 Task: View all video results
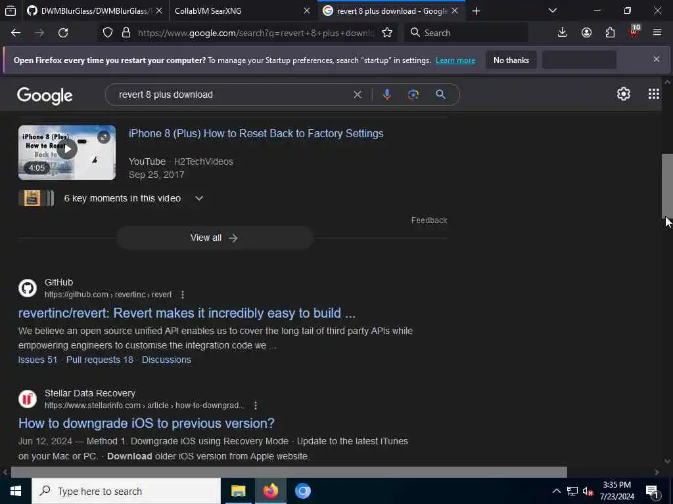(x=215, y=238)
